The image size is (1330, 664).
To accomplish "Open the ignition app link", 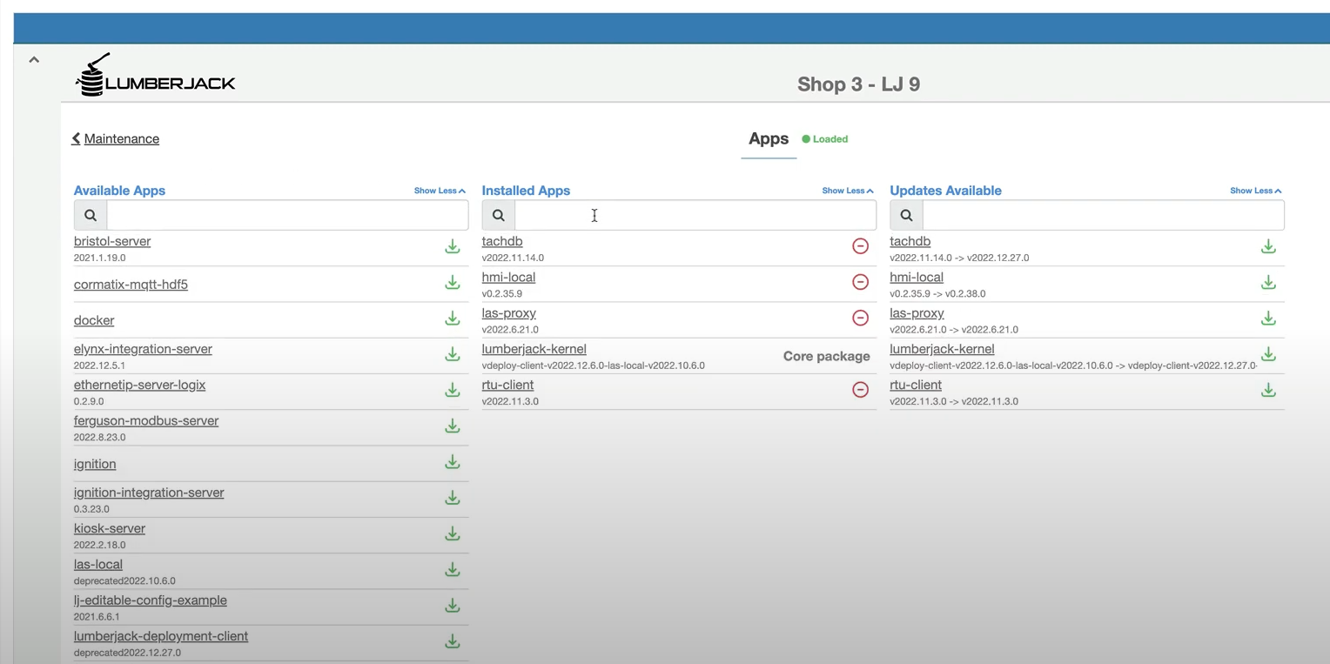I will [95, 465].
